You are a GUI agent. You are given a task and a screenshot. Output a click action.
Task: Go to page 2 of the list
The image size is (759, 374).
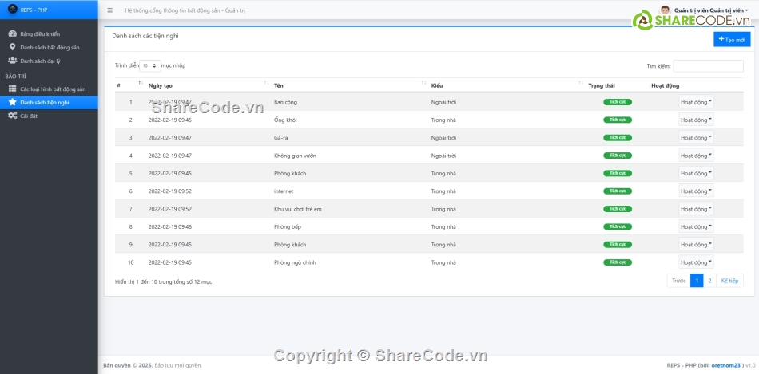pyautogui.click(x=709, y=281)
